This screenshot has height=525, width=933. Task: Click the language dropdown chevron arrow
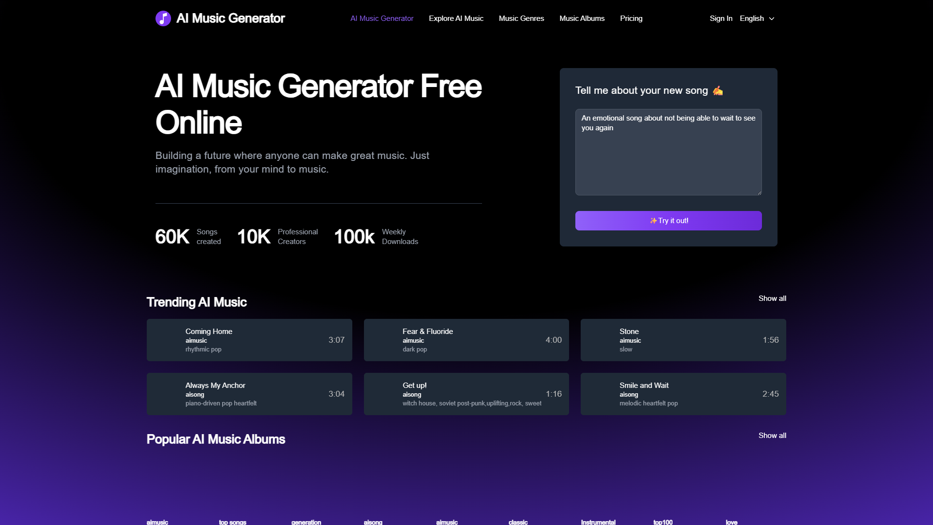pos(772,18)
